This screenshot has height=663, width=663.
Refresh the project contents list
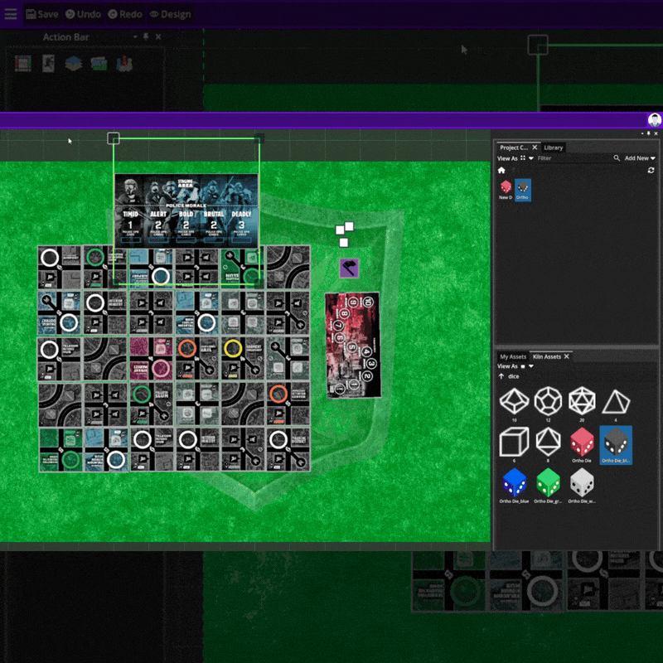point(651,170)
